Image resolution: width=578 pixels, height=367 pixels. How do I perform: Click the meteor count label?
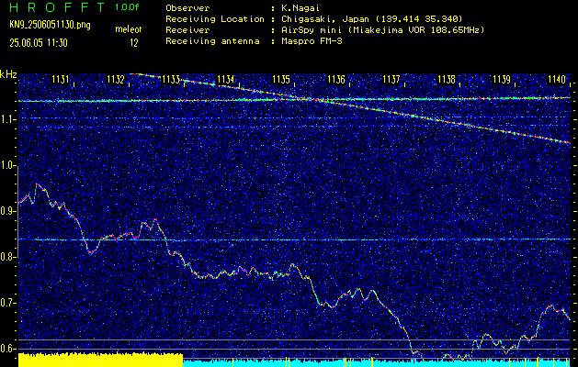[x=130, y=29]
